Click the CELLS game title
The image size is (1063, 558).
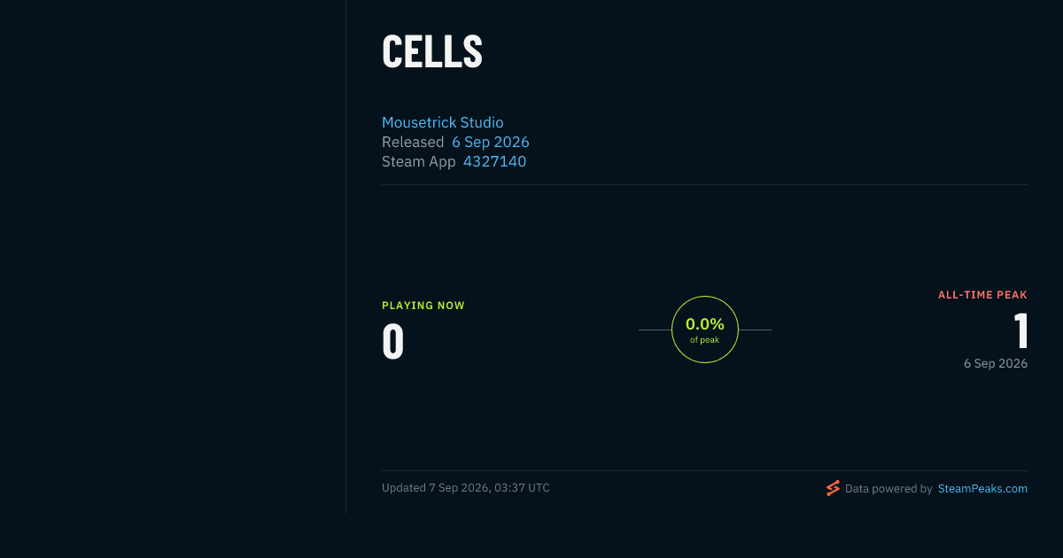[x=432, y=51]
